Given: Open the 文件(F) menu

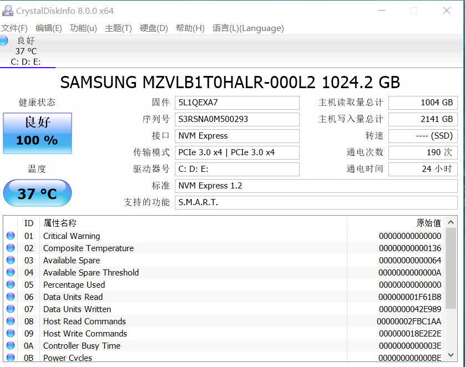Looking at the screenshot, I should (x=14, y=28).
